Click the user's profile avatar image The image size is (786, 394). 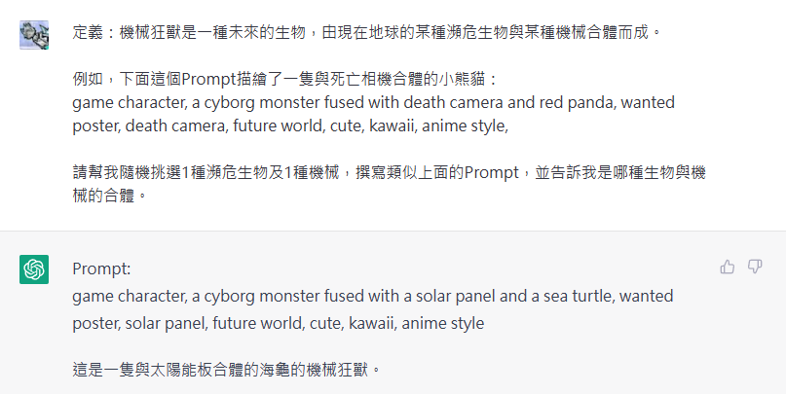pos(34,35)
